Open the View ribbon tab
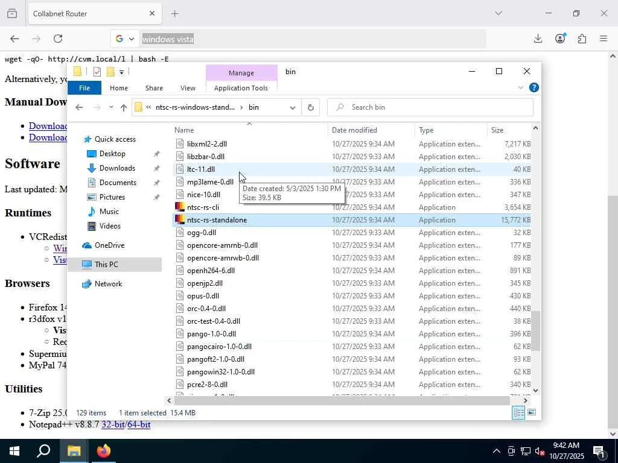The height and width of the screenshot is (463, 618). 188,88
